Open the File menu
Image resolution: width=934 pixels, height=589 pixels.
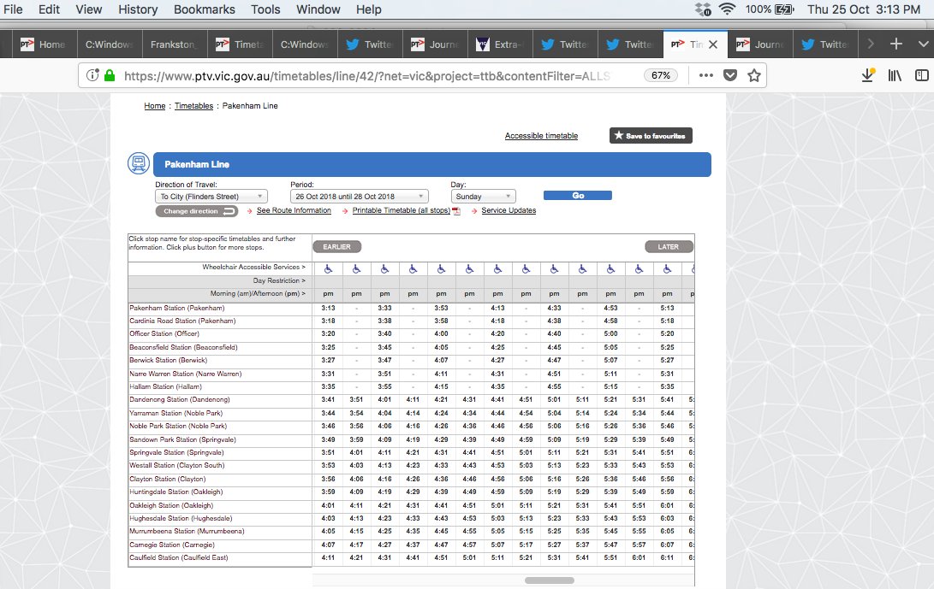click(13, 9)
